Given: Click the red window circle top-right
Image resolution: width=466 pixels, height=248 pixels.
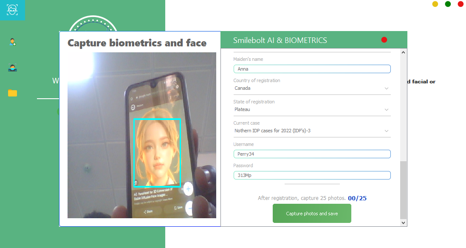Looking at the screenshot, I should pyautogui.click(x=460, y=4).
